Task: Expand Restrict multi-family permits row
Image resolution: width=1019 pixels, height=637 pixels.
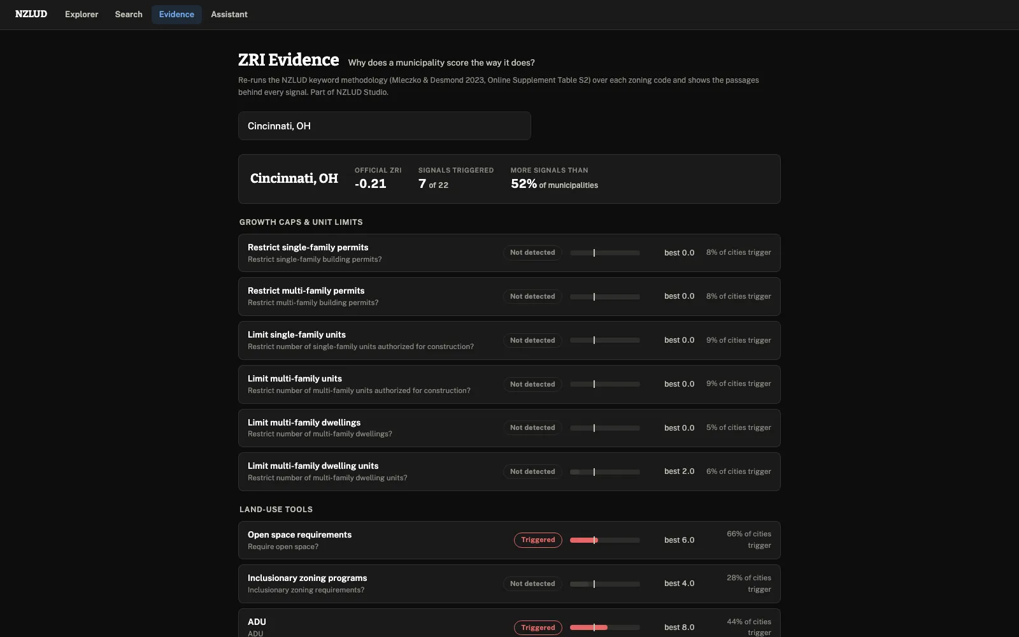Action: tap(509, 296)
